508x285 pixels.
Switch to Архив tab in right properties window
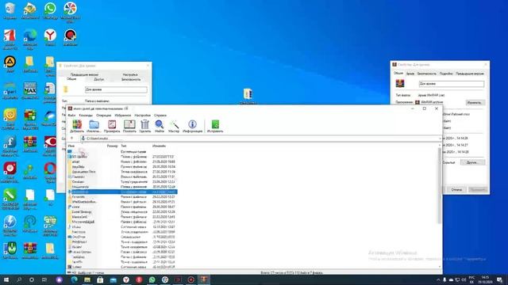410,74
